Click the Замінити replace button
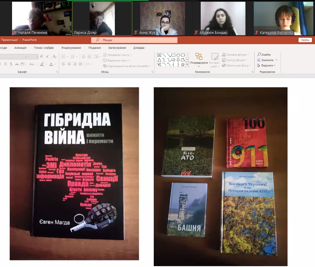This screenshot has width=315, height=267. [267, 60]
